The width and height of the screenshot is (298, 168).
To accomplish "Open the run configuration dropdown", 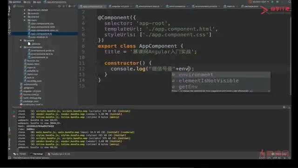I will pyautogui.click(x=259, y=2).
